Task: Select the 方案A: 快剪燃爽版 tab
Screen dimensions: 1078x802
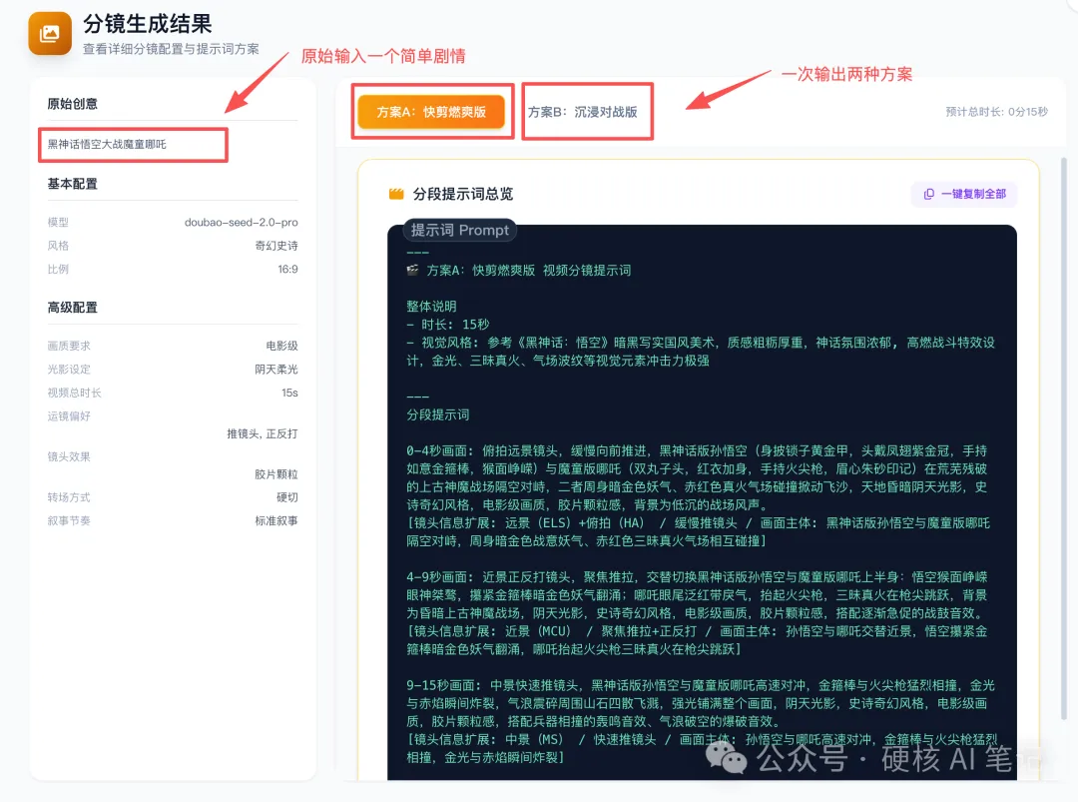Action: (x=433, y=112)
